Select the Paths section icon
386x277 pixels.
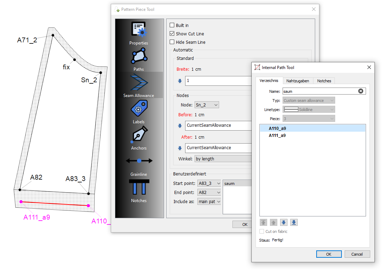point(139,57)
